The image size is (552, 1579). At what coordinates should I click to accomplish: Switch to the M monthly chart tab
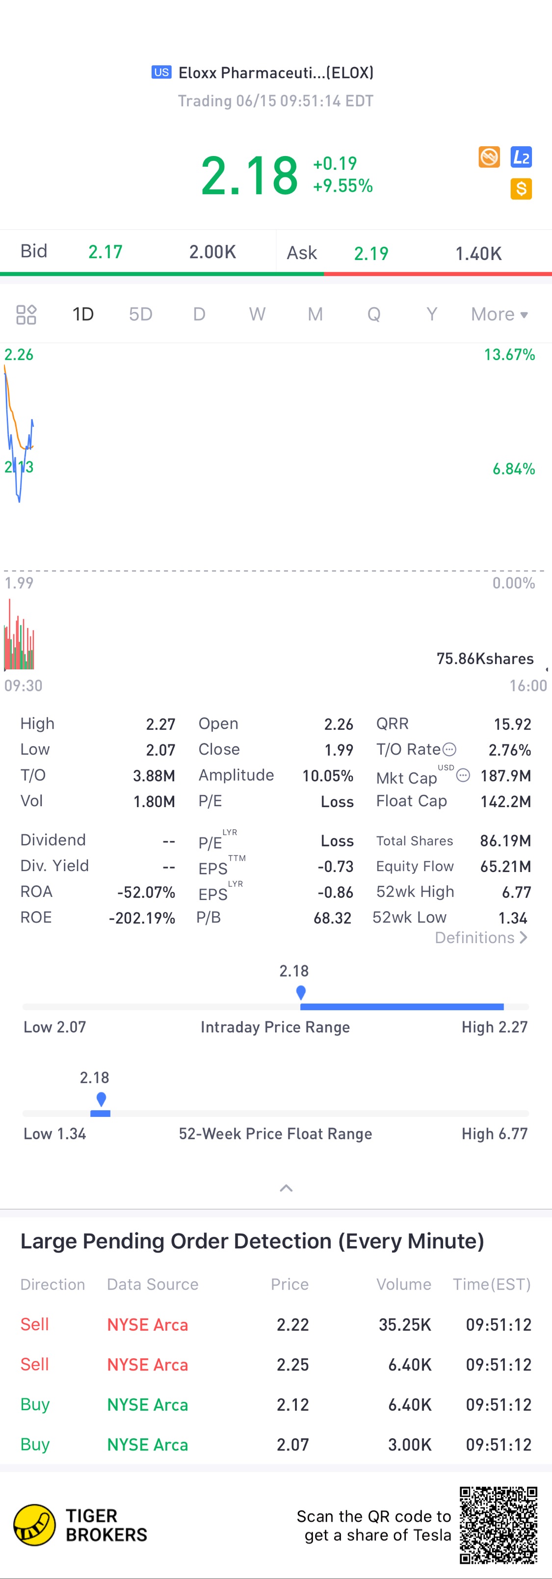[x=315, y=315]
